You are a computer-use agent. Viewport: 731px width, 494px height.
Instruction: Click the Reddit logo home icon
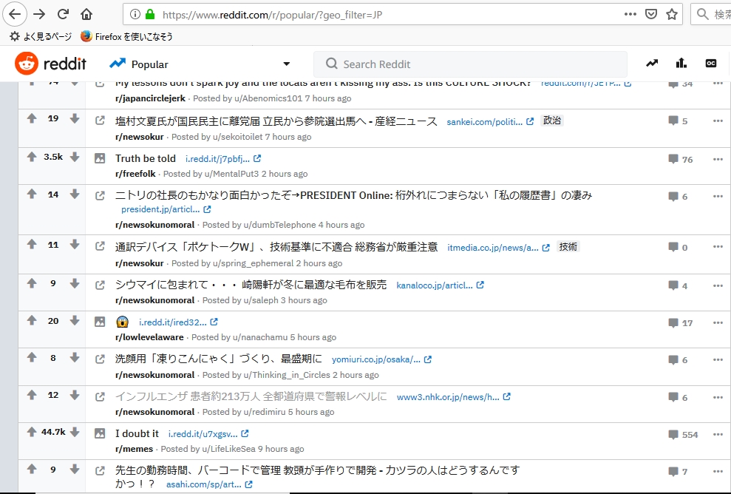(27, 64)
